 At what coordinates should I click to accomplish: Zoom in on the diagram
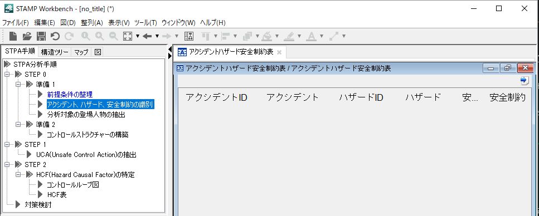pyautogui.click(x=100, y=36)
